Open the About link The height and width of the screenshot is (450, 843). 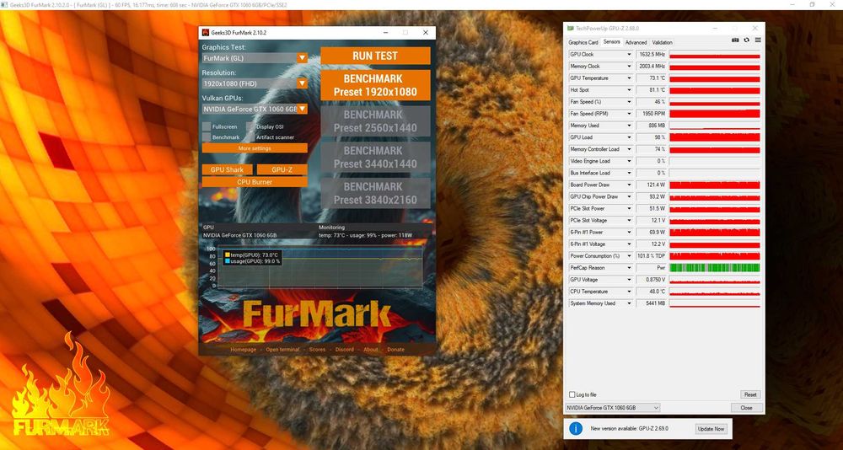(x=370, y=350)
